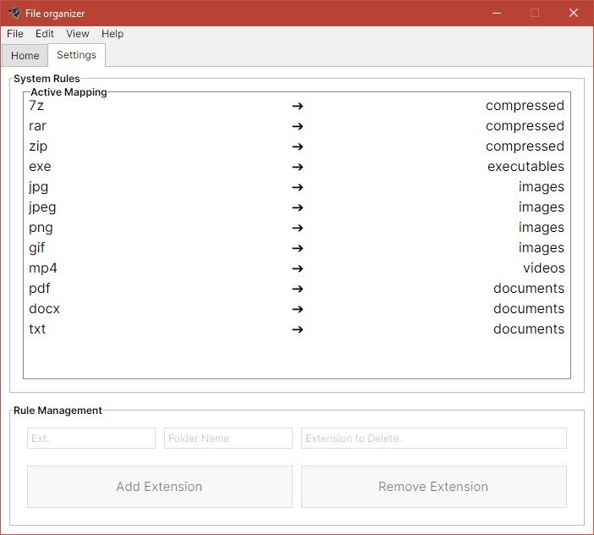This screenshot has width=594, height=535.
Task: Select the jpeg extension entry
Action: (x=42, y=207)
